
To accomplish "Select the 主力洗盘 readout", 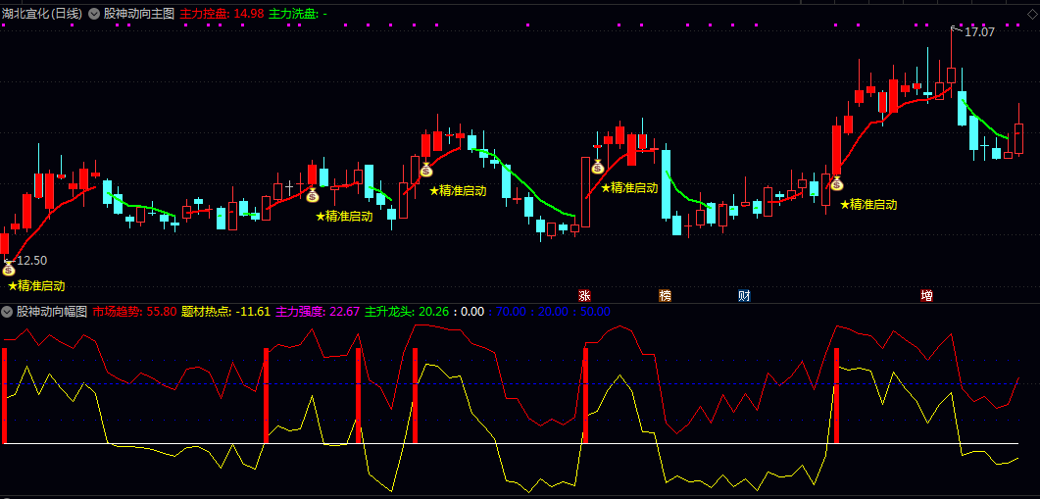I will [x=298, y=14].
